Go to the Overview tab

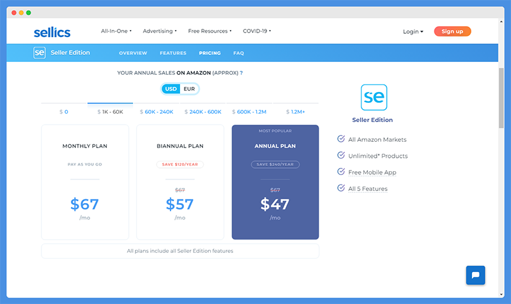tap(133, 53)
